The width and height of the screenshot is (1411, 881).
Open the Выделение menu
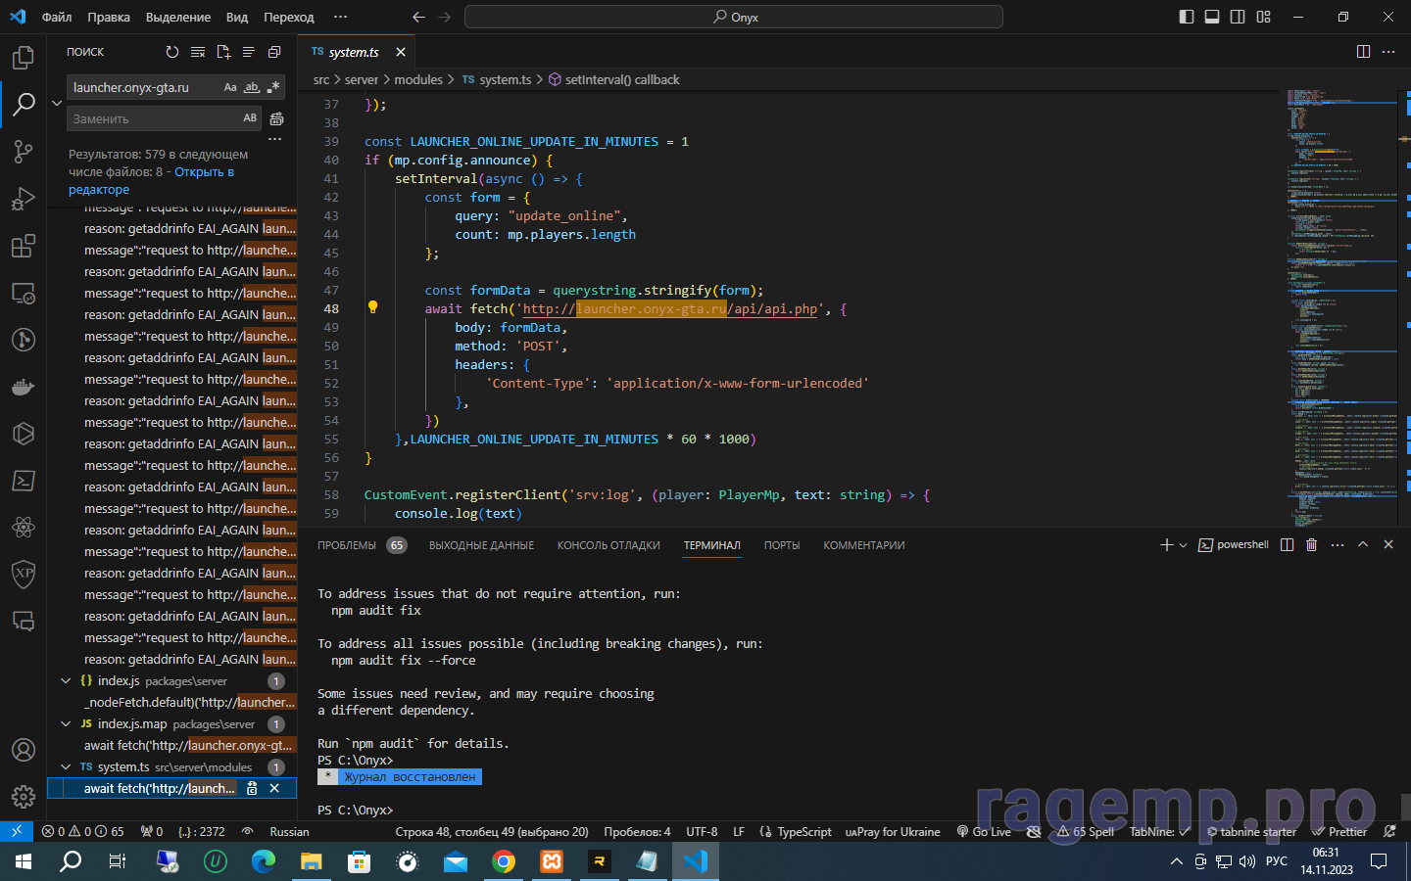pyautogui.click(x=177, y=17)
